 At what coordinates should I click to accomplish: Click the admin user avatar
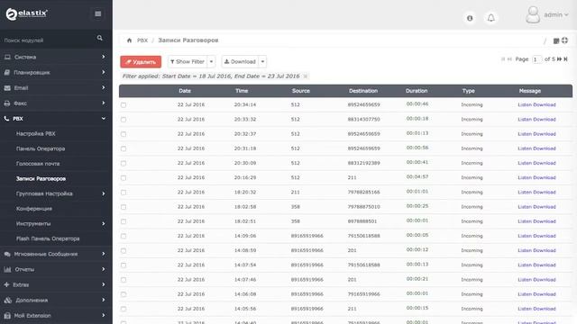pos(533,15)
